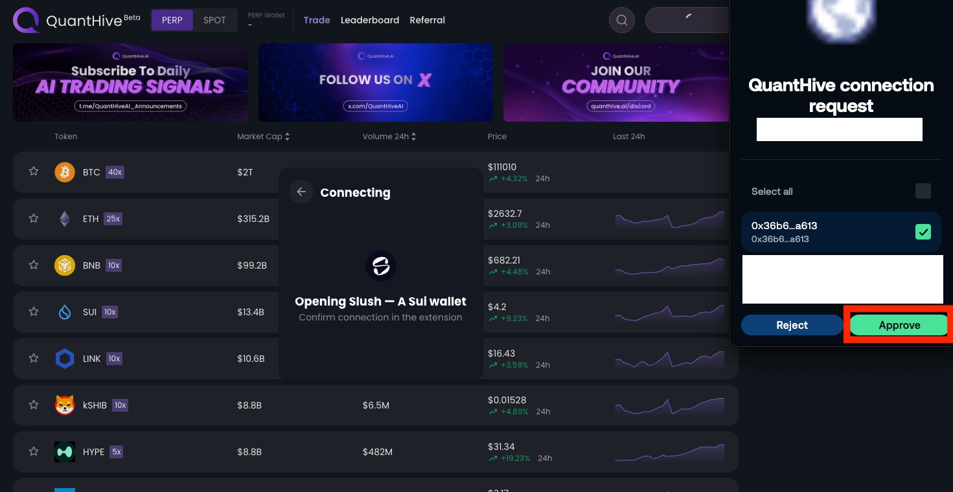Reject the wallet connection
This screenshot has width=953, height=492.
(792, 325)
